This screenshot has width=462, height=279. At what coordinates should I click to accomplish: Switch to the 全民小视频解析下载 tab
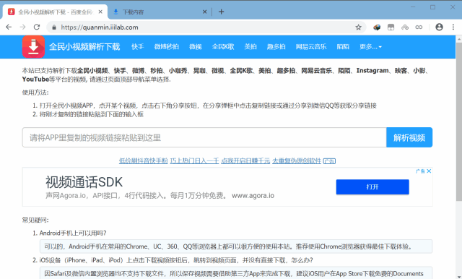56,12
